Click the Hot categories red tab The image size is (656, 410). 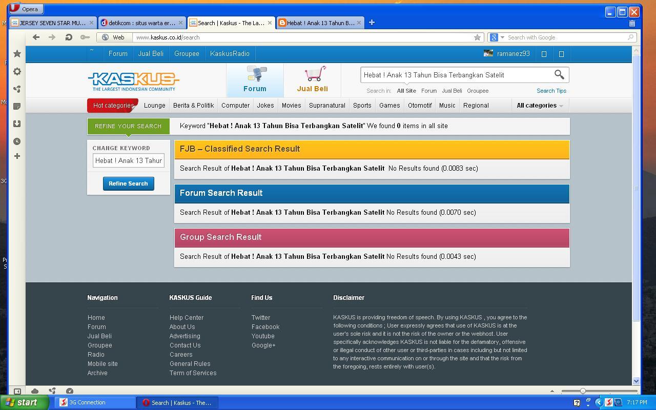pos(113,105)
